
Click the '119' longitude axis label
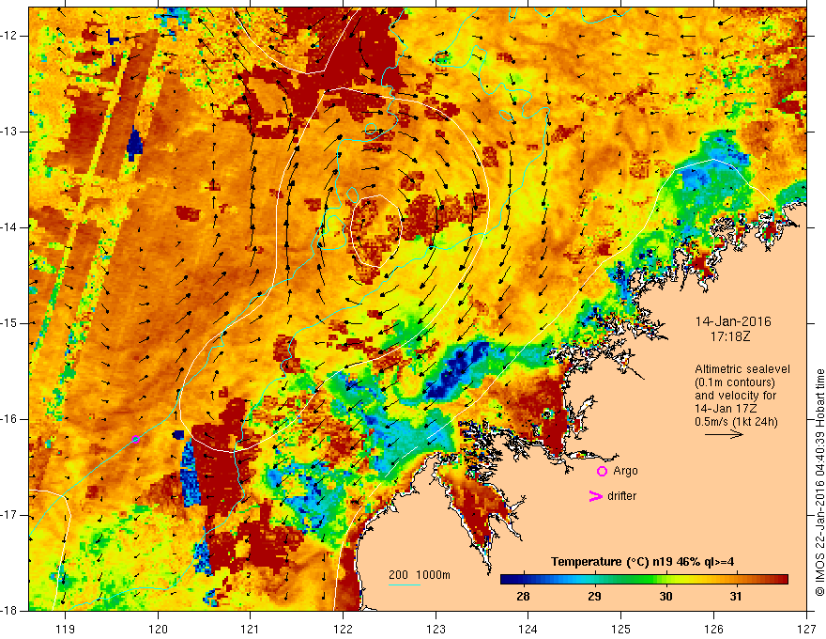tap(66, 629)
